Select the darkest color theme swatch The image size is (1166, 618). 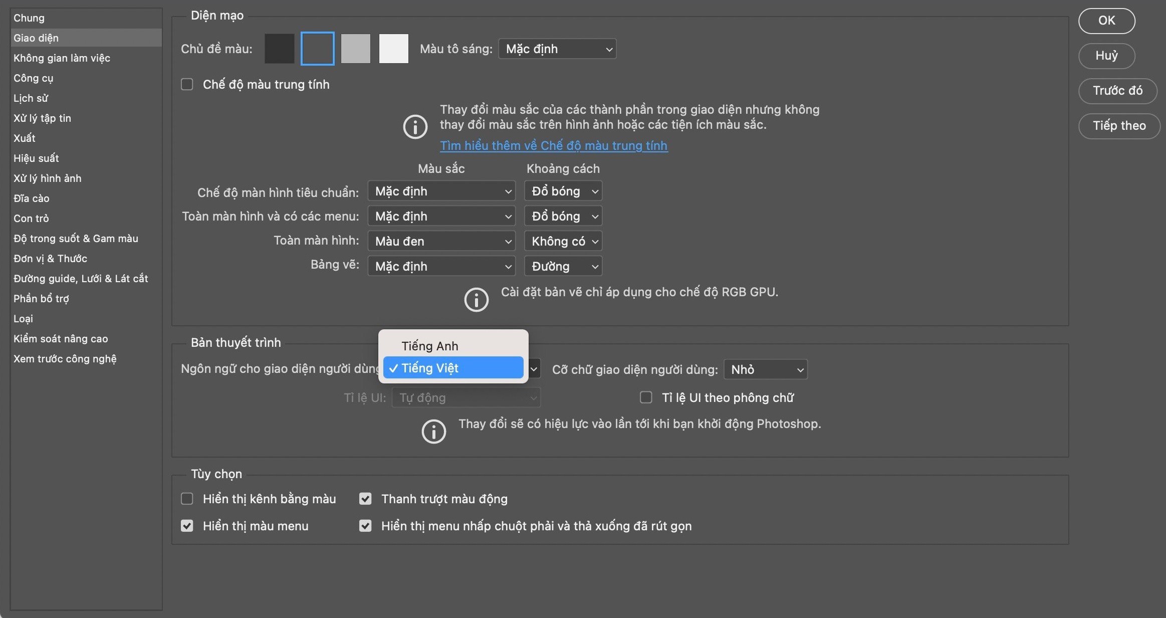pos(279,49)
